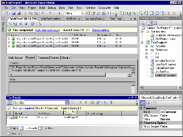Image resolution: width=183 pixels, height=137 pixels.
Task: Click the Undo toolbar icon
Action: point(42,13)
